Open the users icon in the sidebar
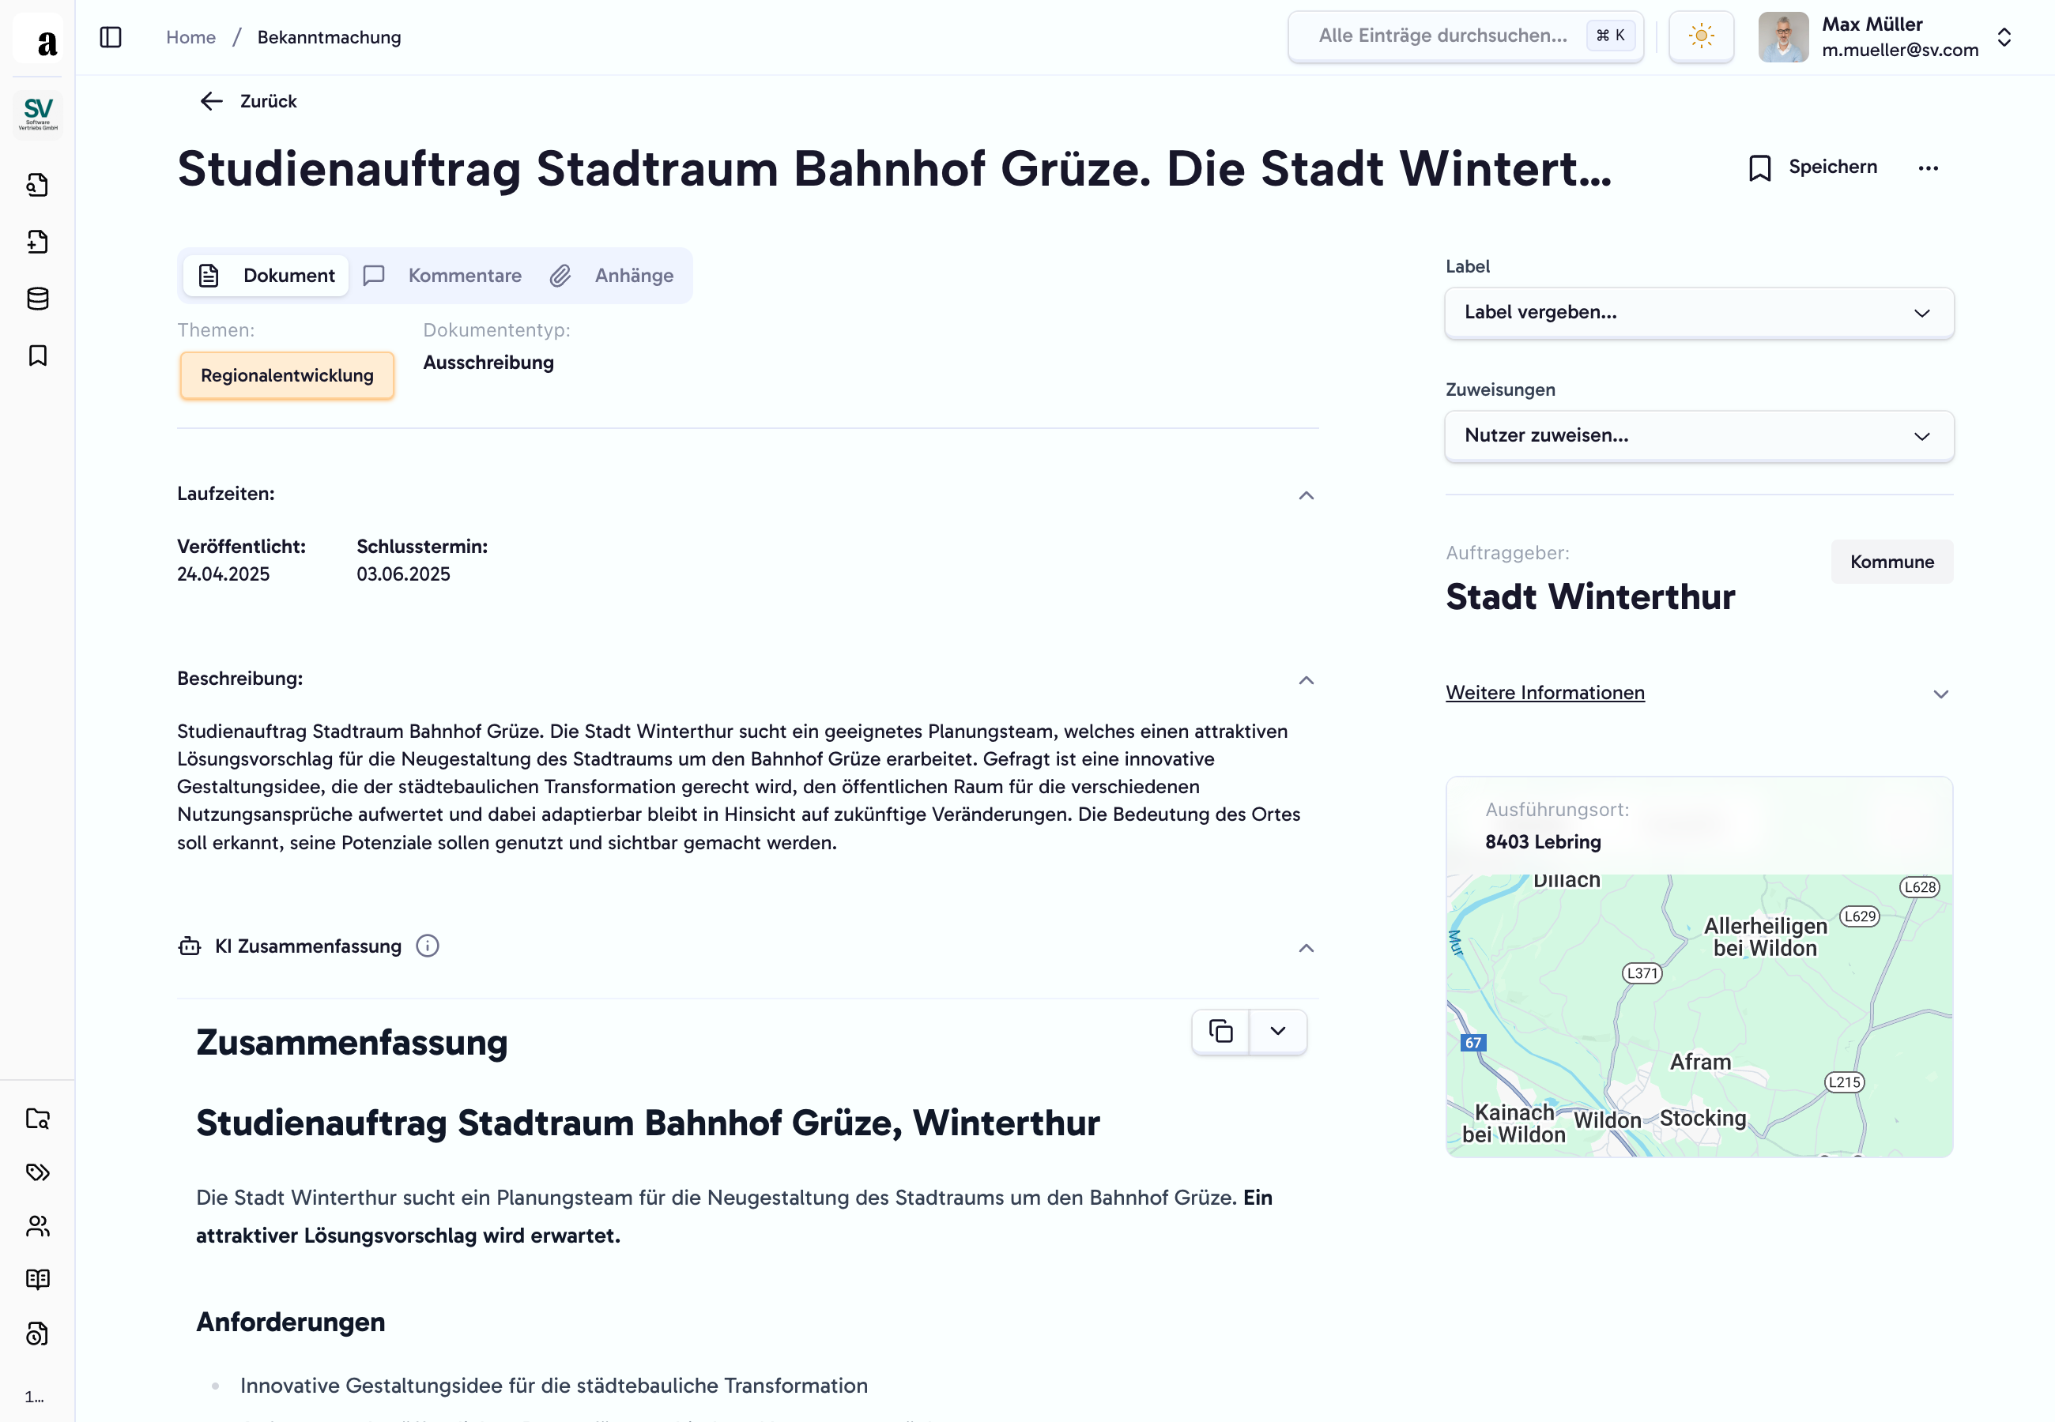 pyautogui.click(x=37, y=1226)
